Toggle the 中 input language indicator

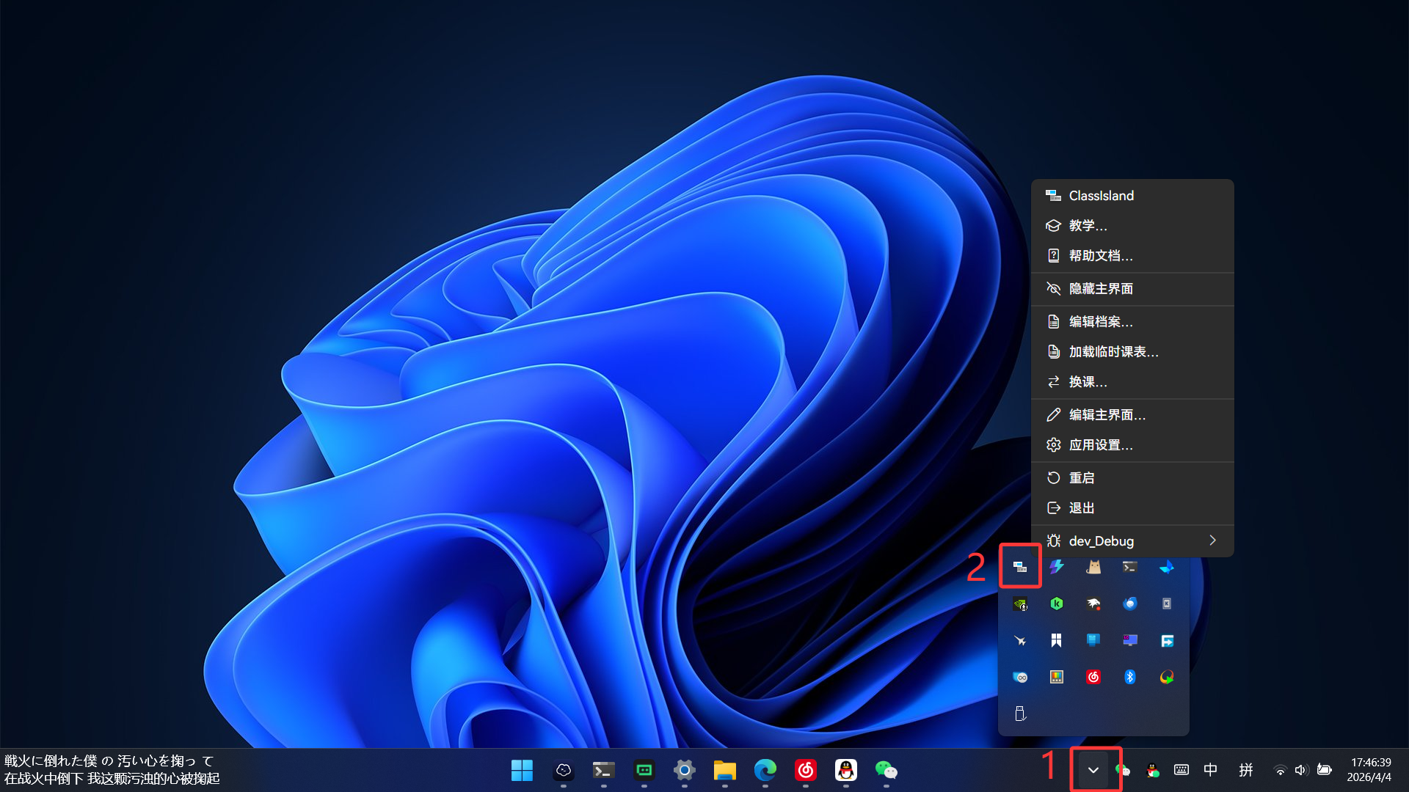click(1211, 770)
